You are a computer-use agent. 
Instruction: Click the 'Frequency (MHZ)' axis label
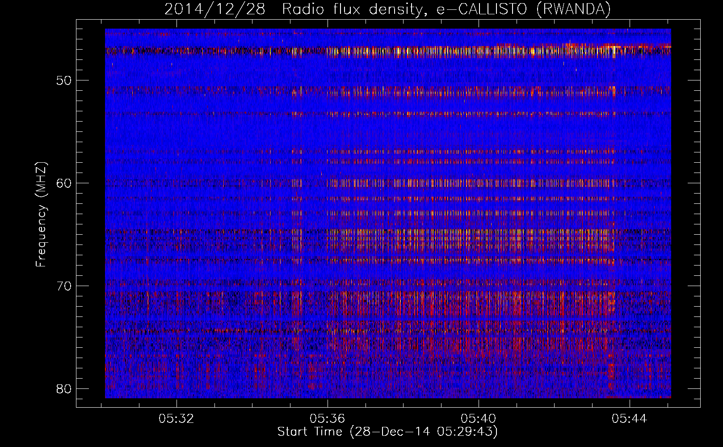(41, 214)
